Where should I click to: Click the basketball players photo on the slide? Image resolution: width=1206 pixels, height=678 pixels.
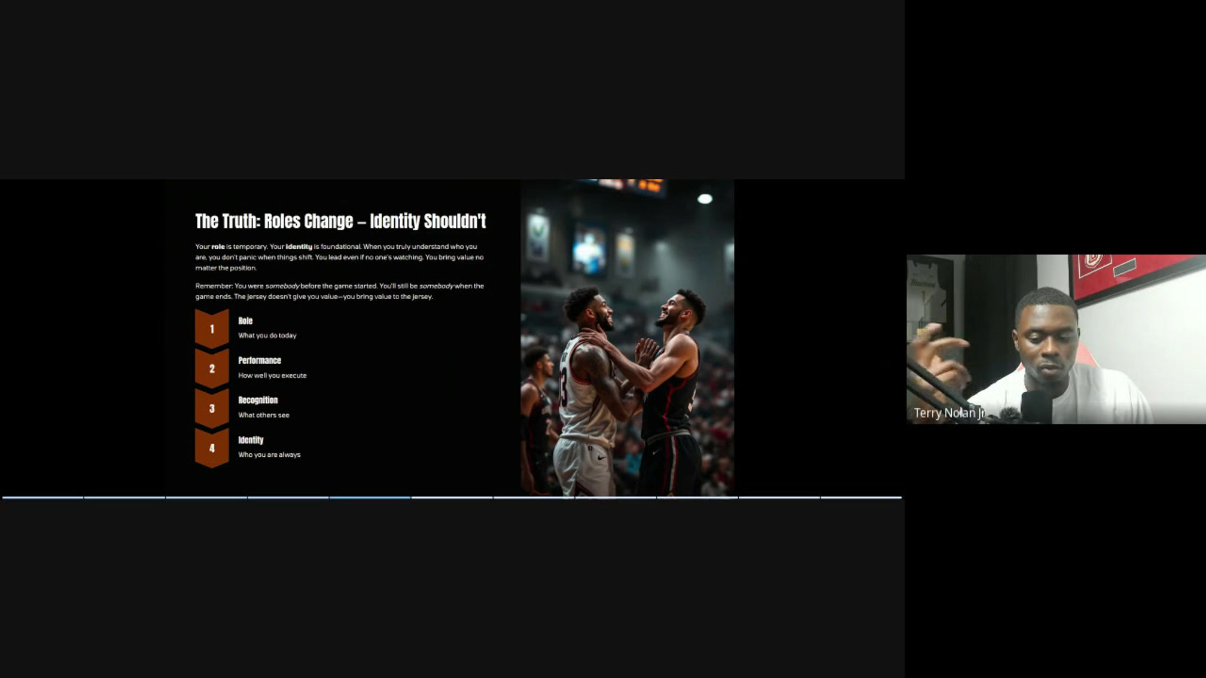627,338
